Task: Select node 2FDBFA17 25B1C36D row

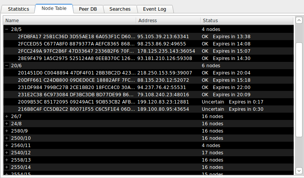Action: [148, 37]
